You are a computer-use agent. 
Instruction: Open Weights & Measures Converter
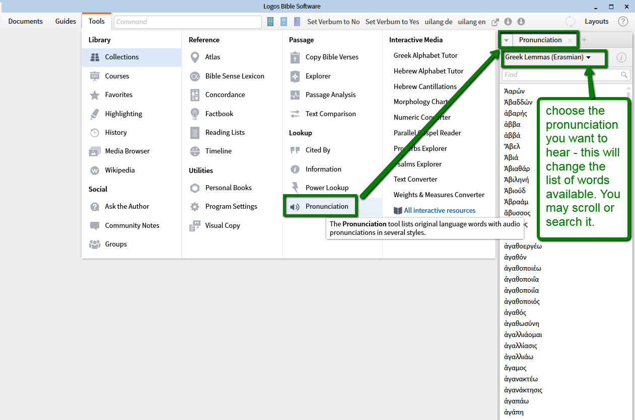pos(439,195)
